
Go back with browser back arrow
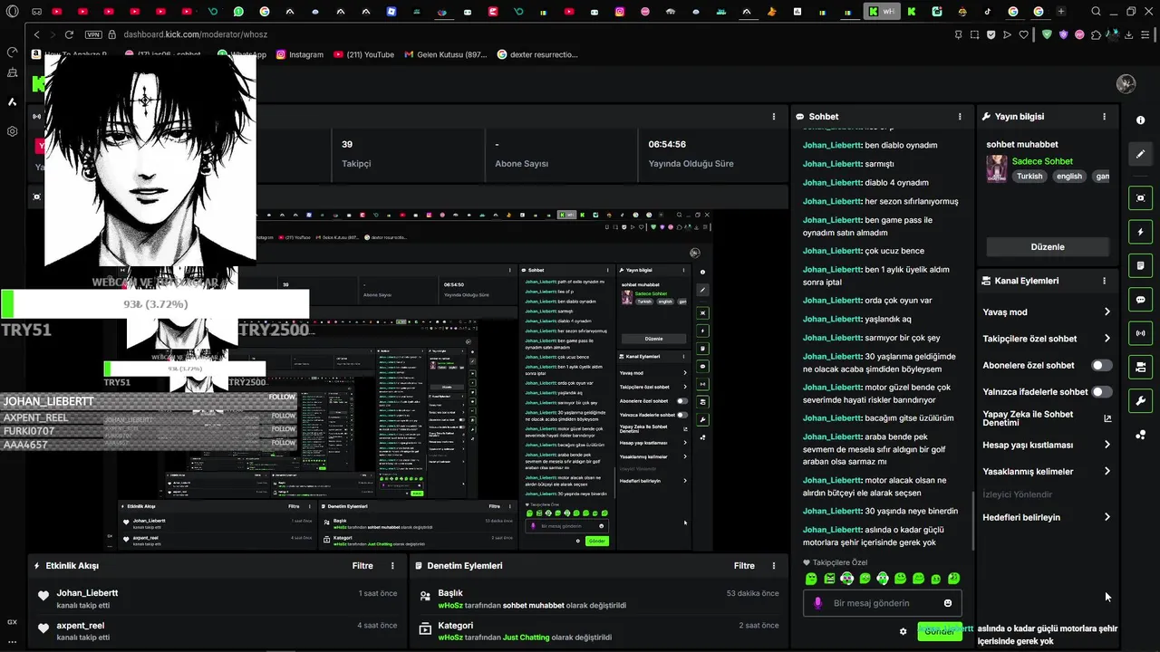[x=37, y=34]
